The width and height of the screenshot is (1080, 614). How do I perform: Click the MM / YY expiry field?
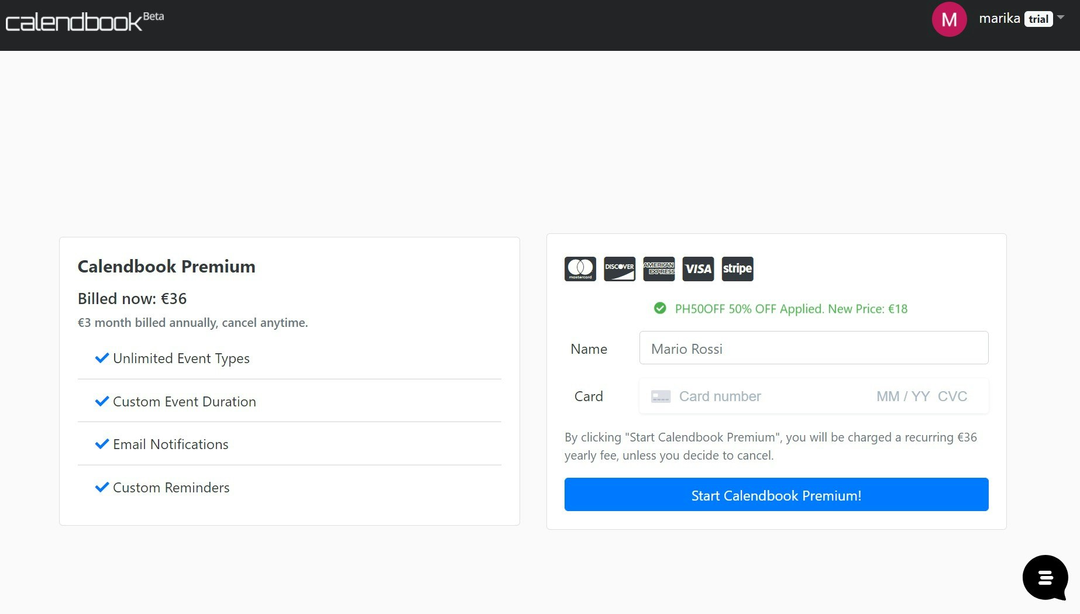pos(903,396)
